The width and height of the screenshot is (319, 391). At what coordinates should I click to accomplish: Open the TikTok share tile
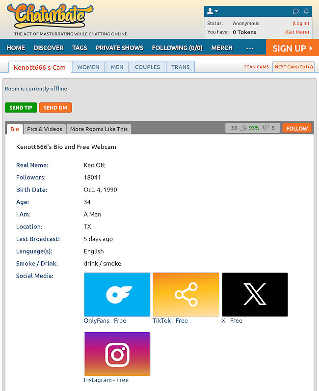(x=186, y=295)
